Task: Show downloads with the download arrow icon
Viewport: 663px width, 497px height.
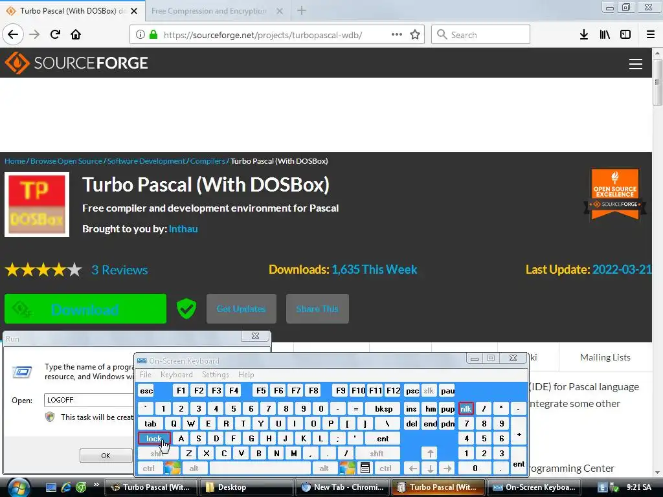Action: coord(583,35)
